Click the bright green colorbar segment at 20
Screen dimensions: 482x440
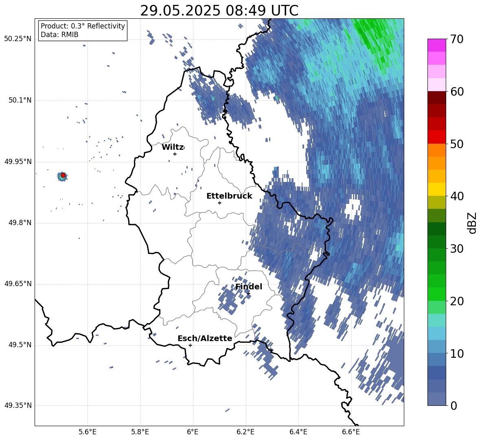pyautogui.click(x=436, y=294)
